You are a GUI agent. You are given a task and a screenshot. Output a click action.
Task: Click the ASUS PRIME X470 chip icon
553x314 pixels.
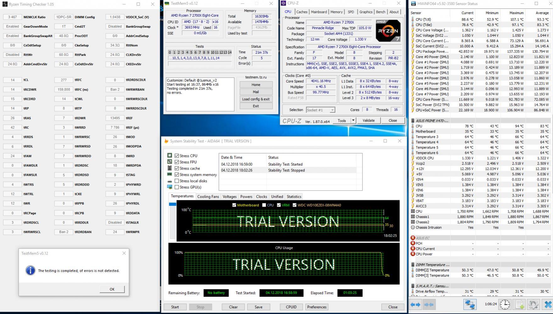pos(413,121)
